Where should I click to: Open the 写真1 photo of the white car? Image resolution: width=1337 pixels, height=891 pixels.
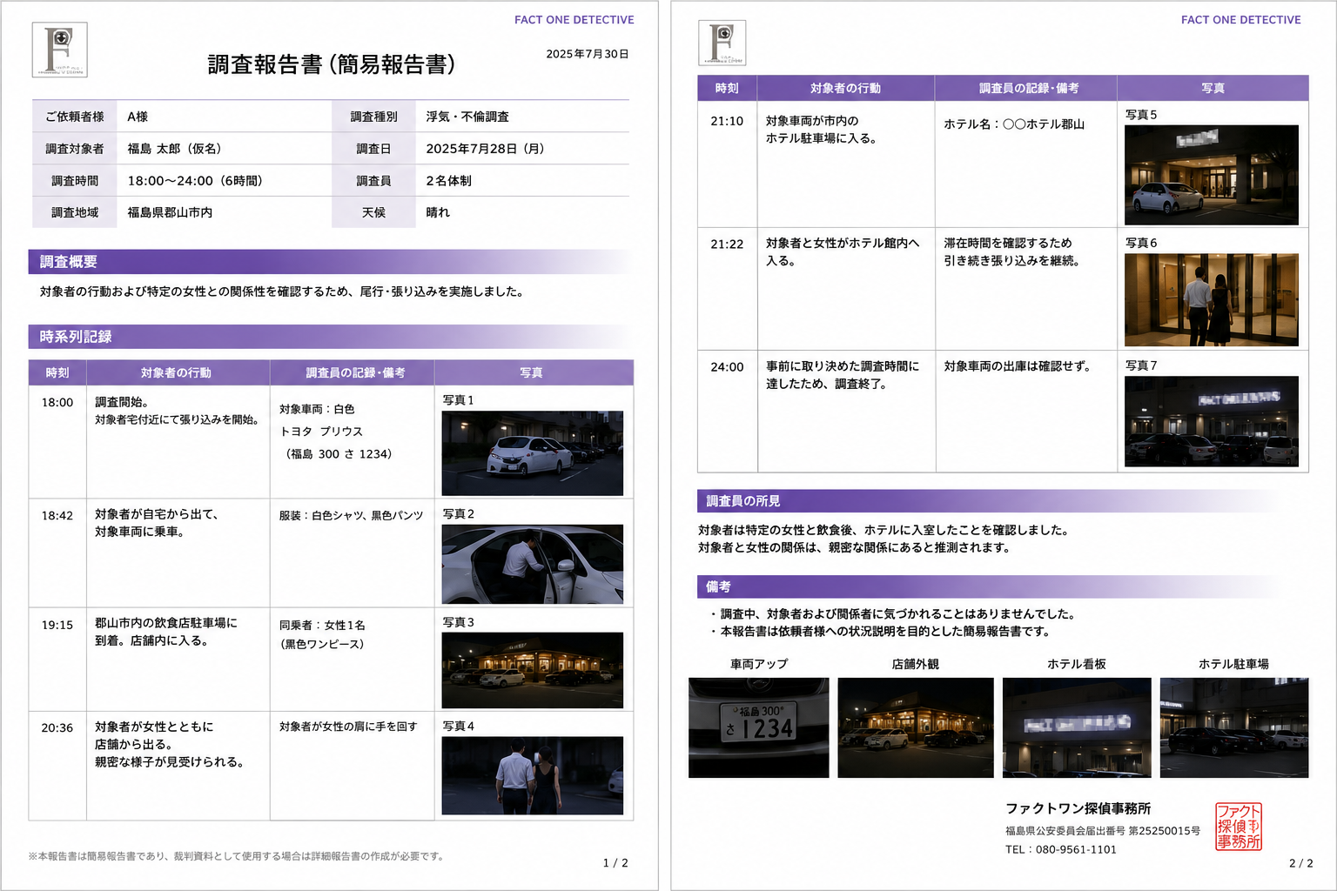coord(533,453)
